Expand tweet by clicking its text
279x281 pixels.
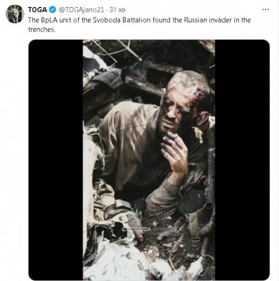(x=139, y=25)
